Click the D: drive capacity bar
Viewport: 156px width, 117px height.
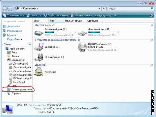(x=103, y=32)
